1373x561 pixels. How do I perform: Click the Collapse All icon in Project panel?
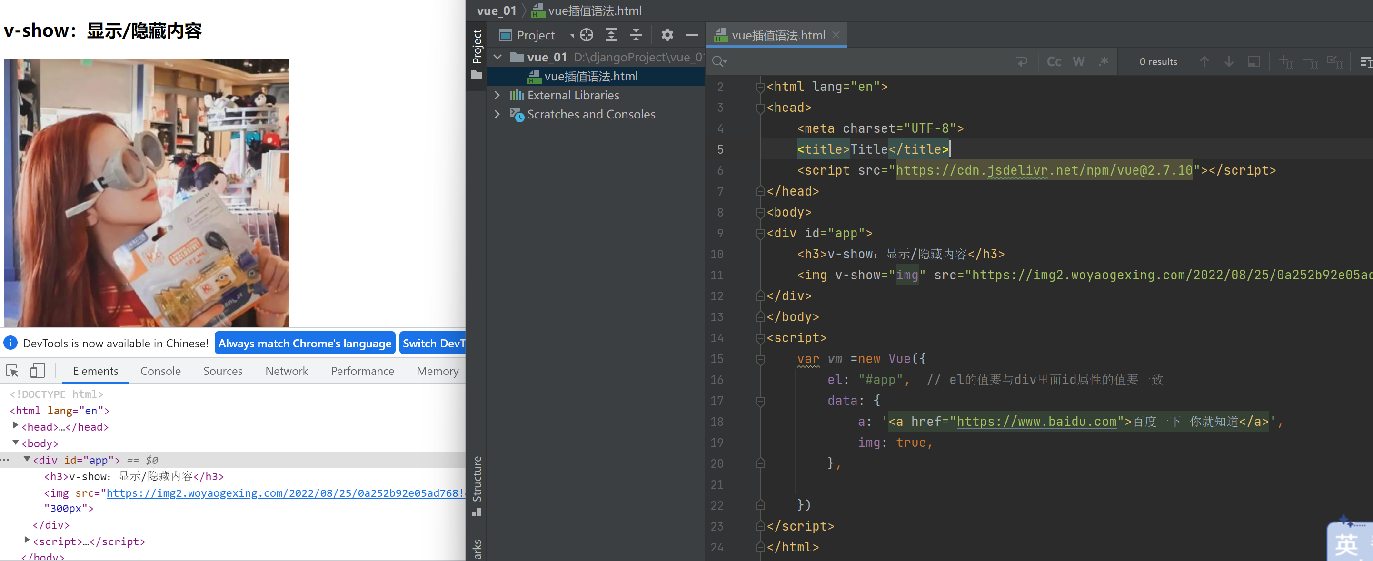pos(636,35)
